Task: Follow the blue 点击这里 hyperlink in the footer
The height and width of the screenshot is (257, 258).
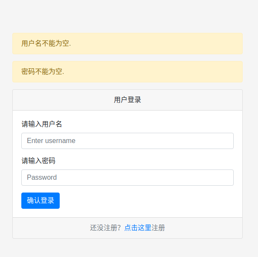Action: point(138,228)
